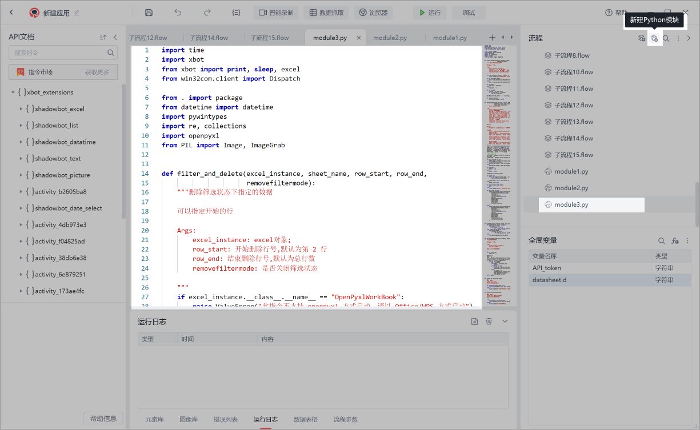The width and height of the screenshot is (700, 430).
Task: Undo the last edit
Action: pos(178,13)
